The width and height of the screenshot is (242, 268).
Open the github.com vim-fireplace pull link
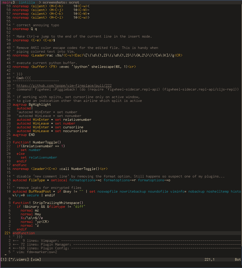tap(64, 85)
